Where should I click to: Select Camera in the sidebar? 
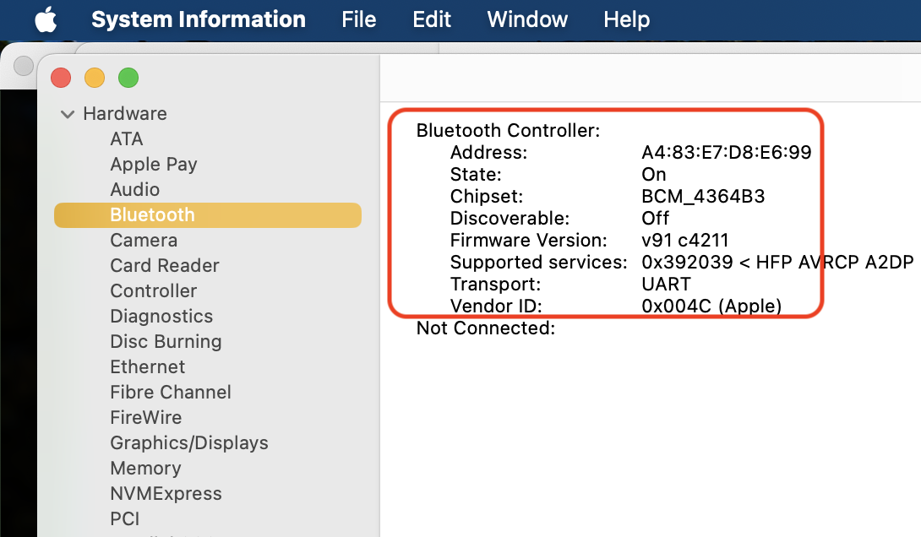pos(144,241)
